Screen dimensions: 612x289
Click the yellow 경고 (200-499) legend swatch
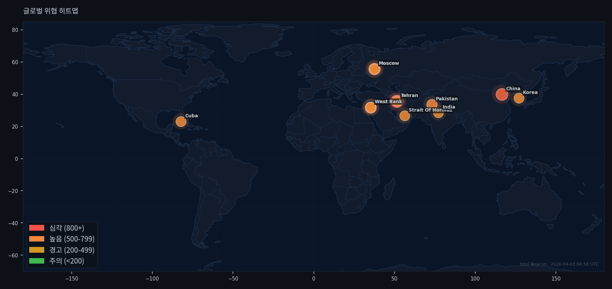tap(37, 250)
